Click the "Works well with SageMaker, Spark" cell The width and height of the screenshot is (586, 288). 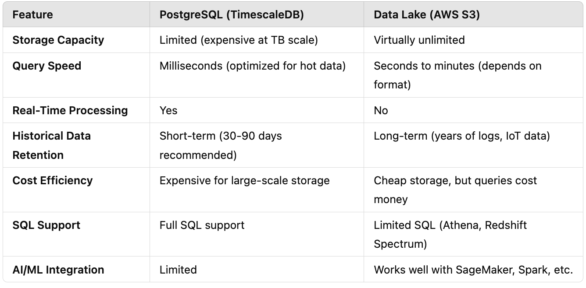pos(473,270)
